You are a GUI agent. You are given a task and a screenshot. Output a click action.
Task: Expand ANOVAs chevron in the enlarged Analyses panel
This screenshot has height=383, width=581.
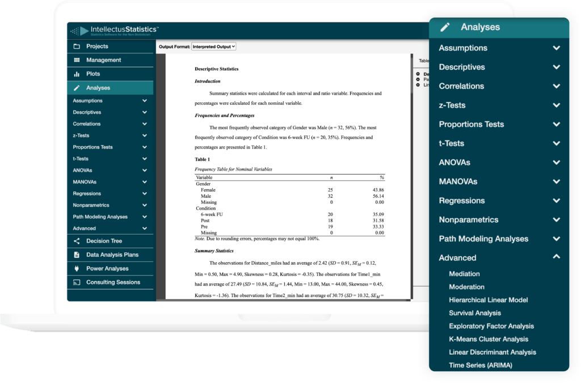click(x=556, y=163)
